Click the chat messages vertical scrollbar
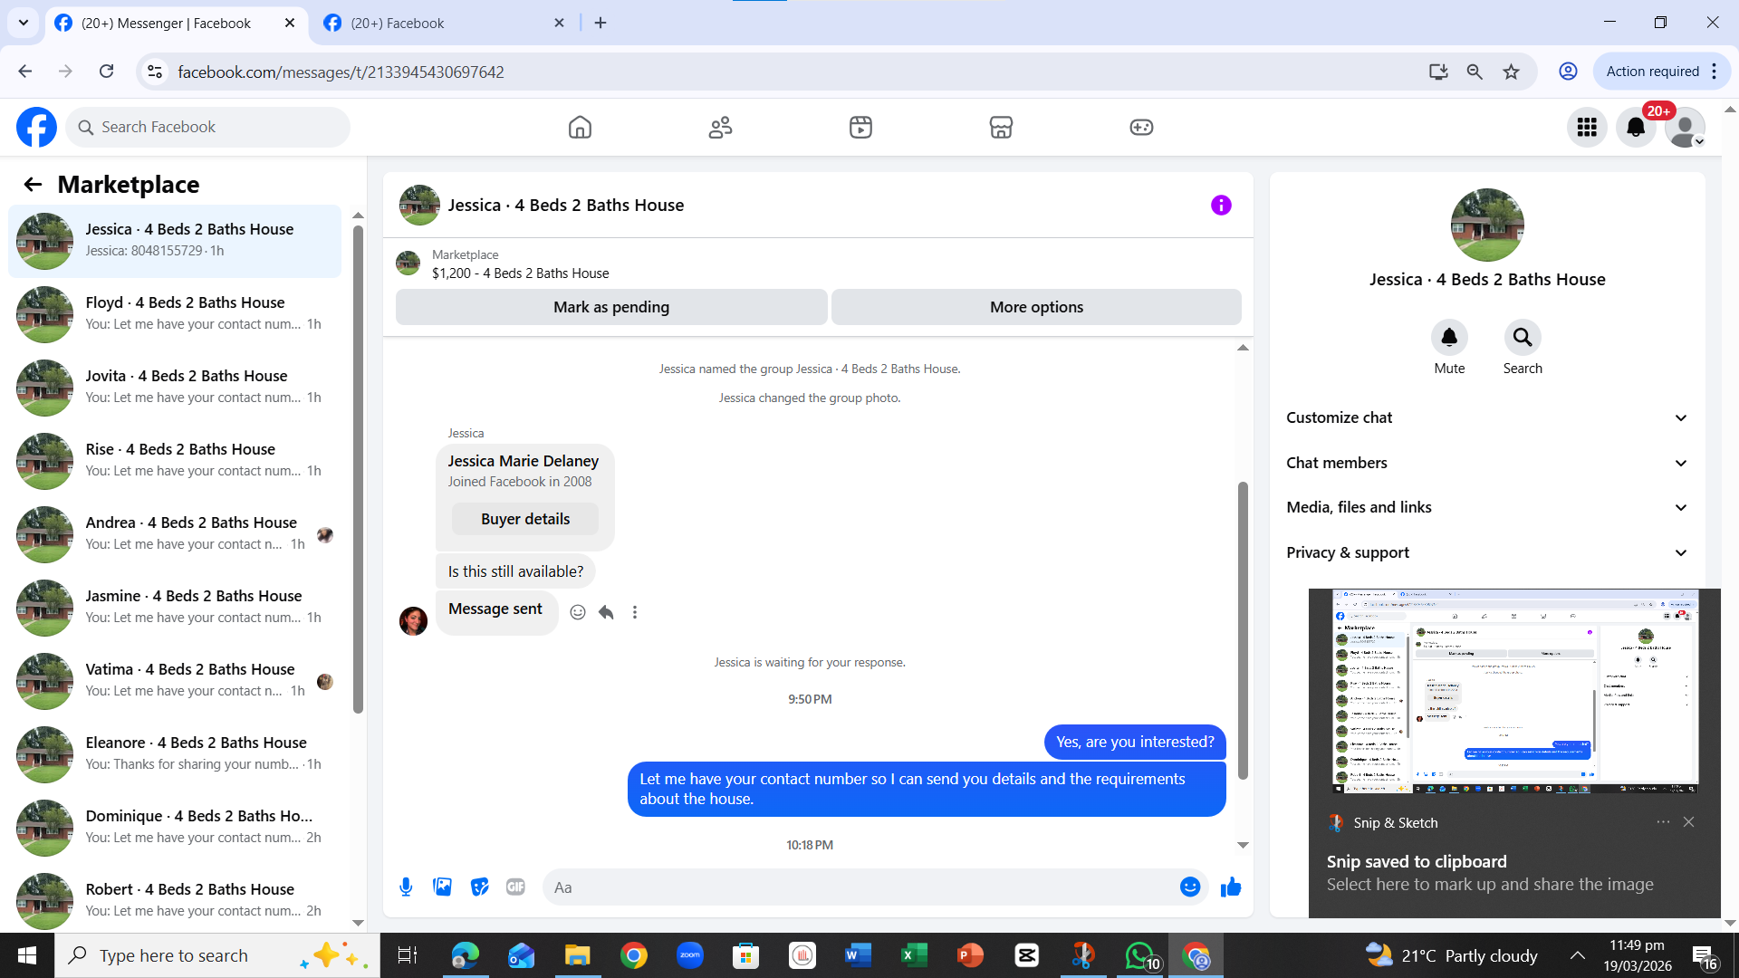 1243,629
